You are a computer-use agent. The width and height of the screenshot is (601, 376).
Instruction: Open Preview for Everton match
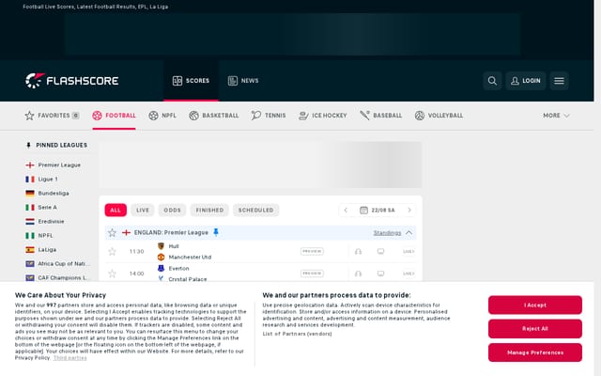pos(312,274)
